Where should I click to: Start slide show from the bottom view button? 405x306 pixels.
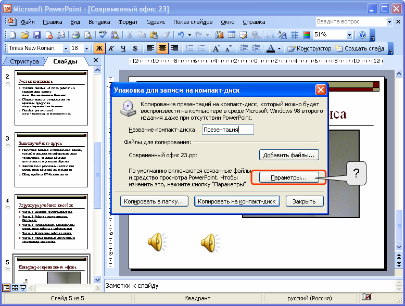pos(23,288)
